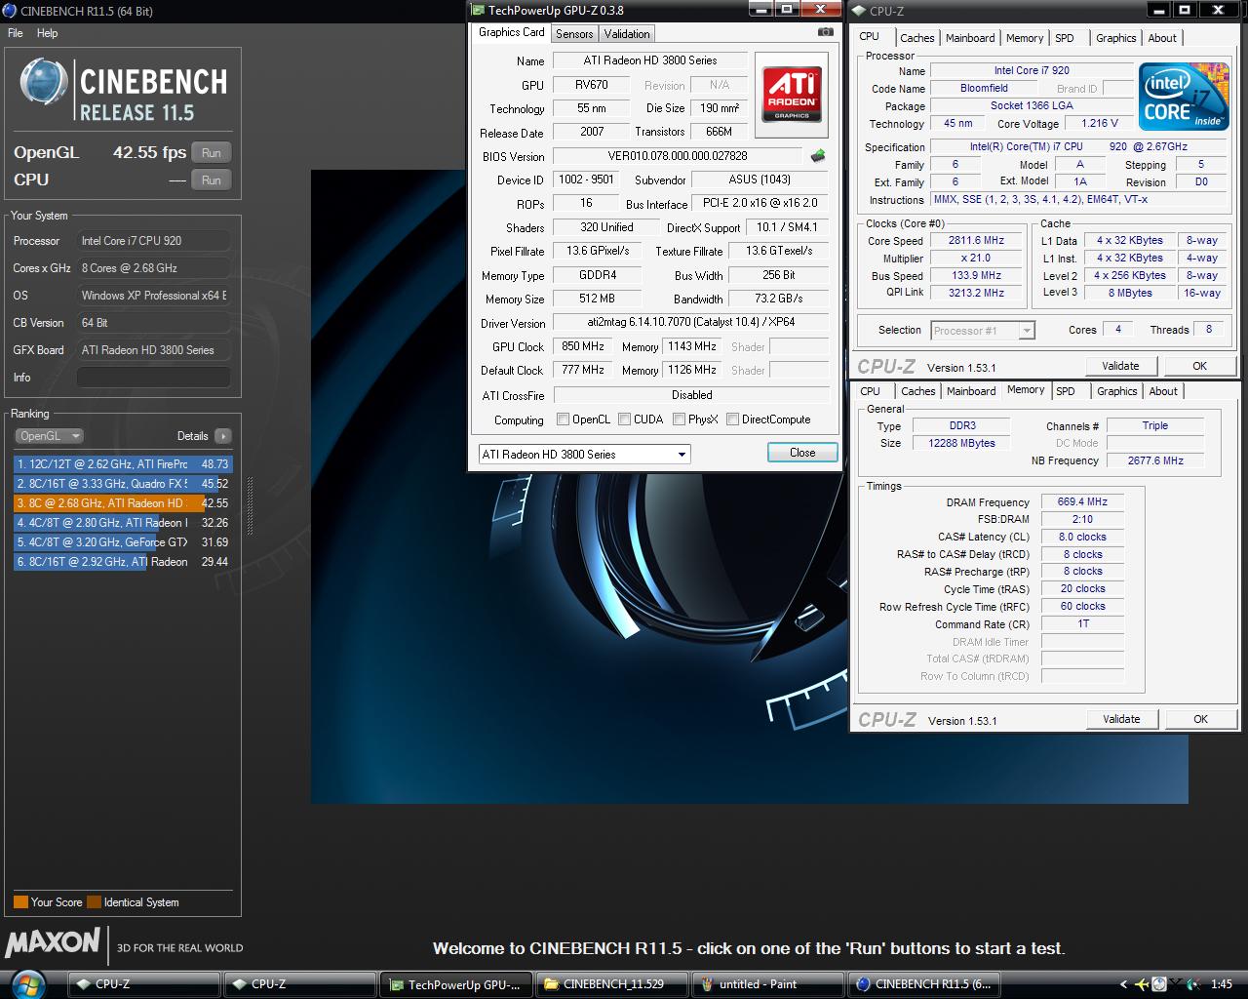Show hidden system tray icons arrow
This screenshot has height=999, width=1248.
pos(1124,984)
